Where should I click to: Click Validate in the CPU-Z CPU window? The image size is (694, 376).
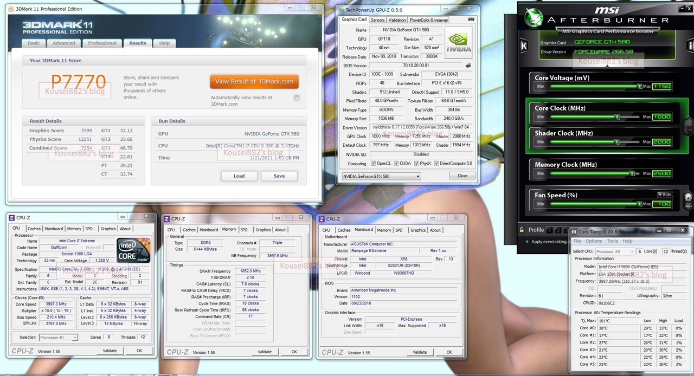(110, 351)
